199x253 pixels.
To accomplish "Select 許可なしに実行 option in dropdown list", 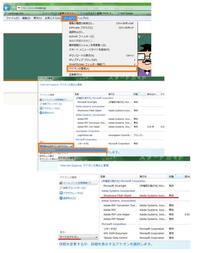I will [47, 156].
